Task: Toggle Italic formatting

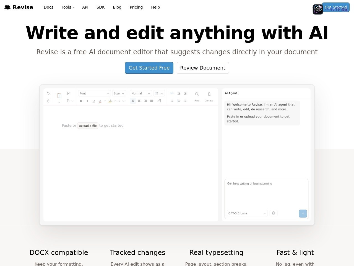Action: [87, 101]
